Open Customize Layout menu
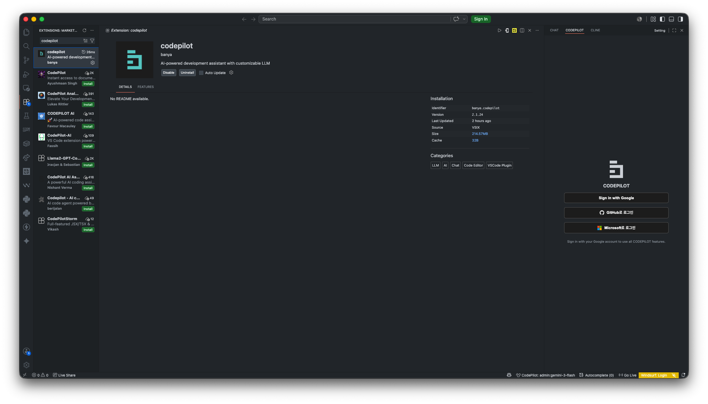Image resolution: width=708 pixels, height=404 pixels. (653, 19)
